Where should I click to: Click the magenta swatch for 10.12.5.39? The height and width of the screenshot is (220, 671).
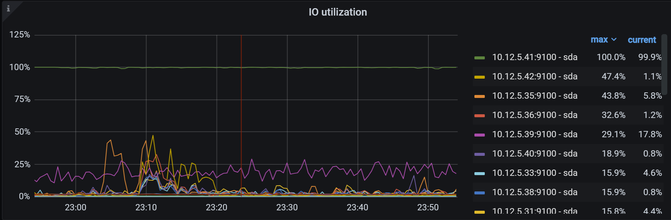click(480, 135)
